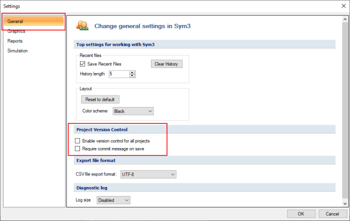Check Require commit message on save
The width and height of the screenshot is (350, 221).
click(x=77, y=148)
